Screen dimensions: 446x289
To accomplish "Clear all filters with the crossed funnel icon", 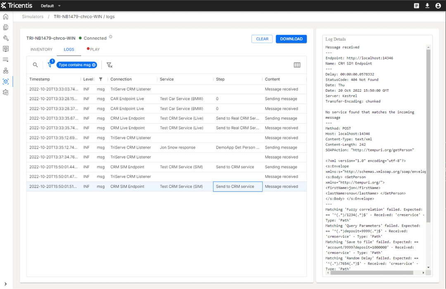I will (110, 65).
